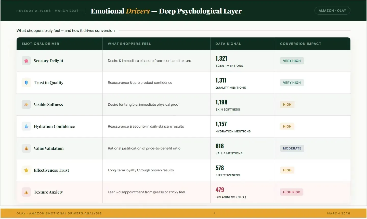Click the HIGH badge in Visible Softness row
367x219 pixels.
[x=287, y=105]
